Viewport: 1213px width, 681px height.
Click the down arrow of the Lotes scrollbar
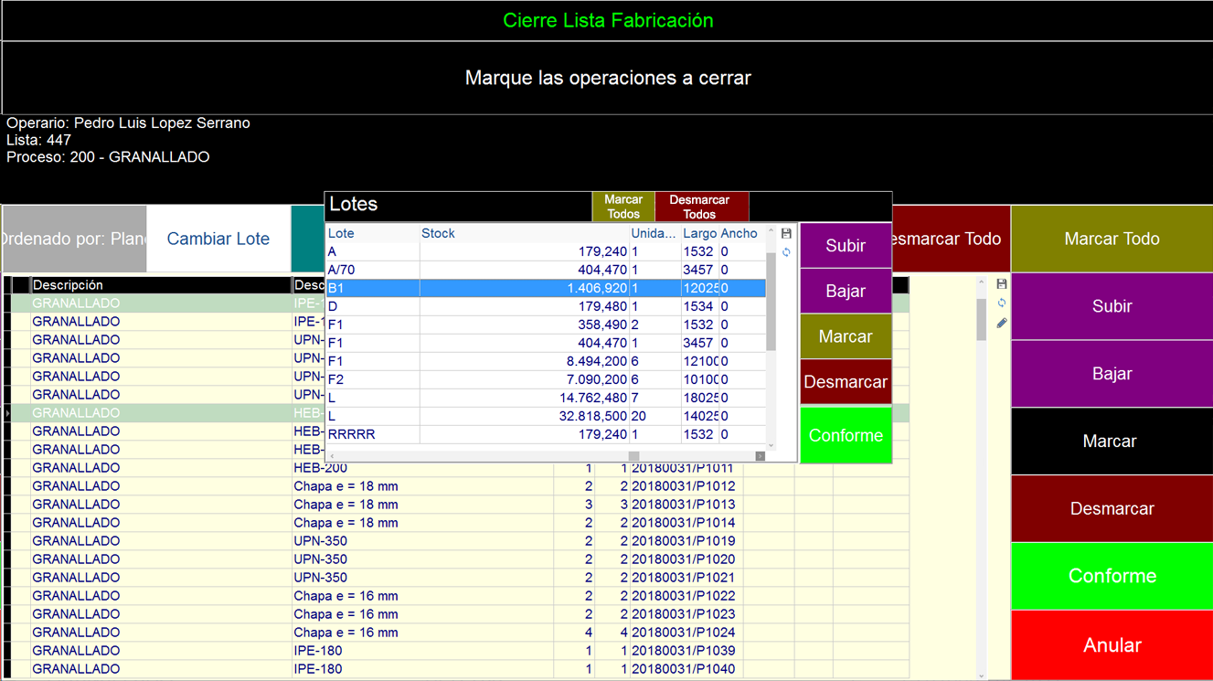(771, 445)
